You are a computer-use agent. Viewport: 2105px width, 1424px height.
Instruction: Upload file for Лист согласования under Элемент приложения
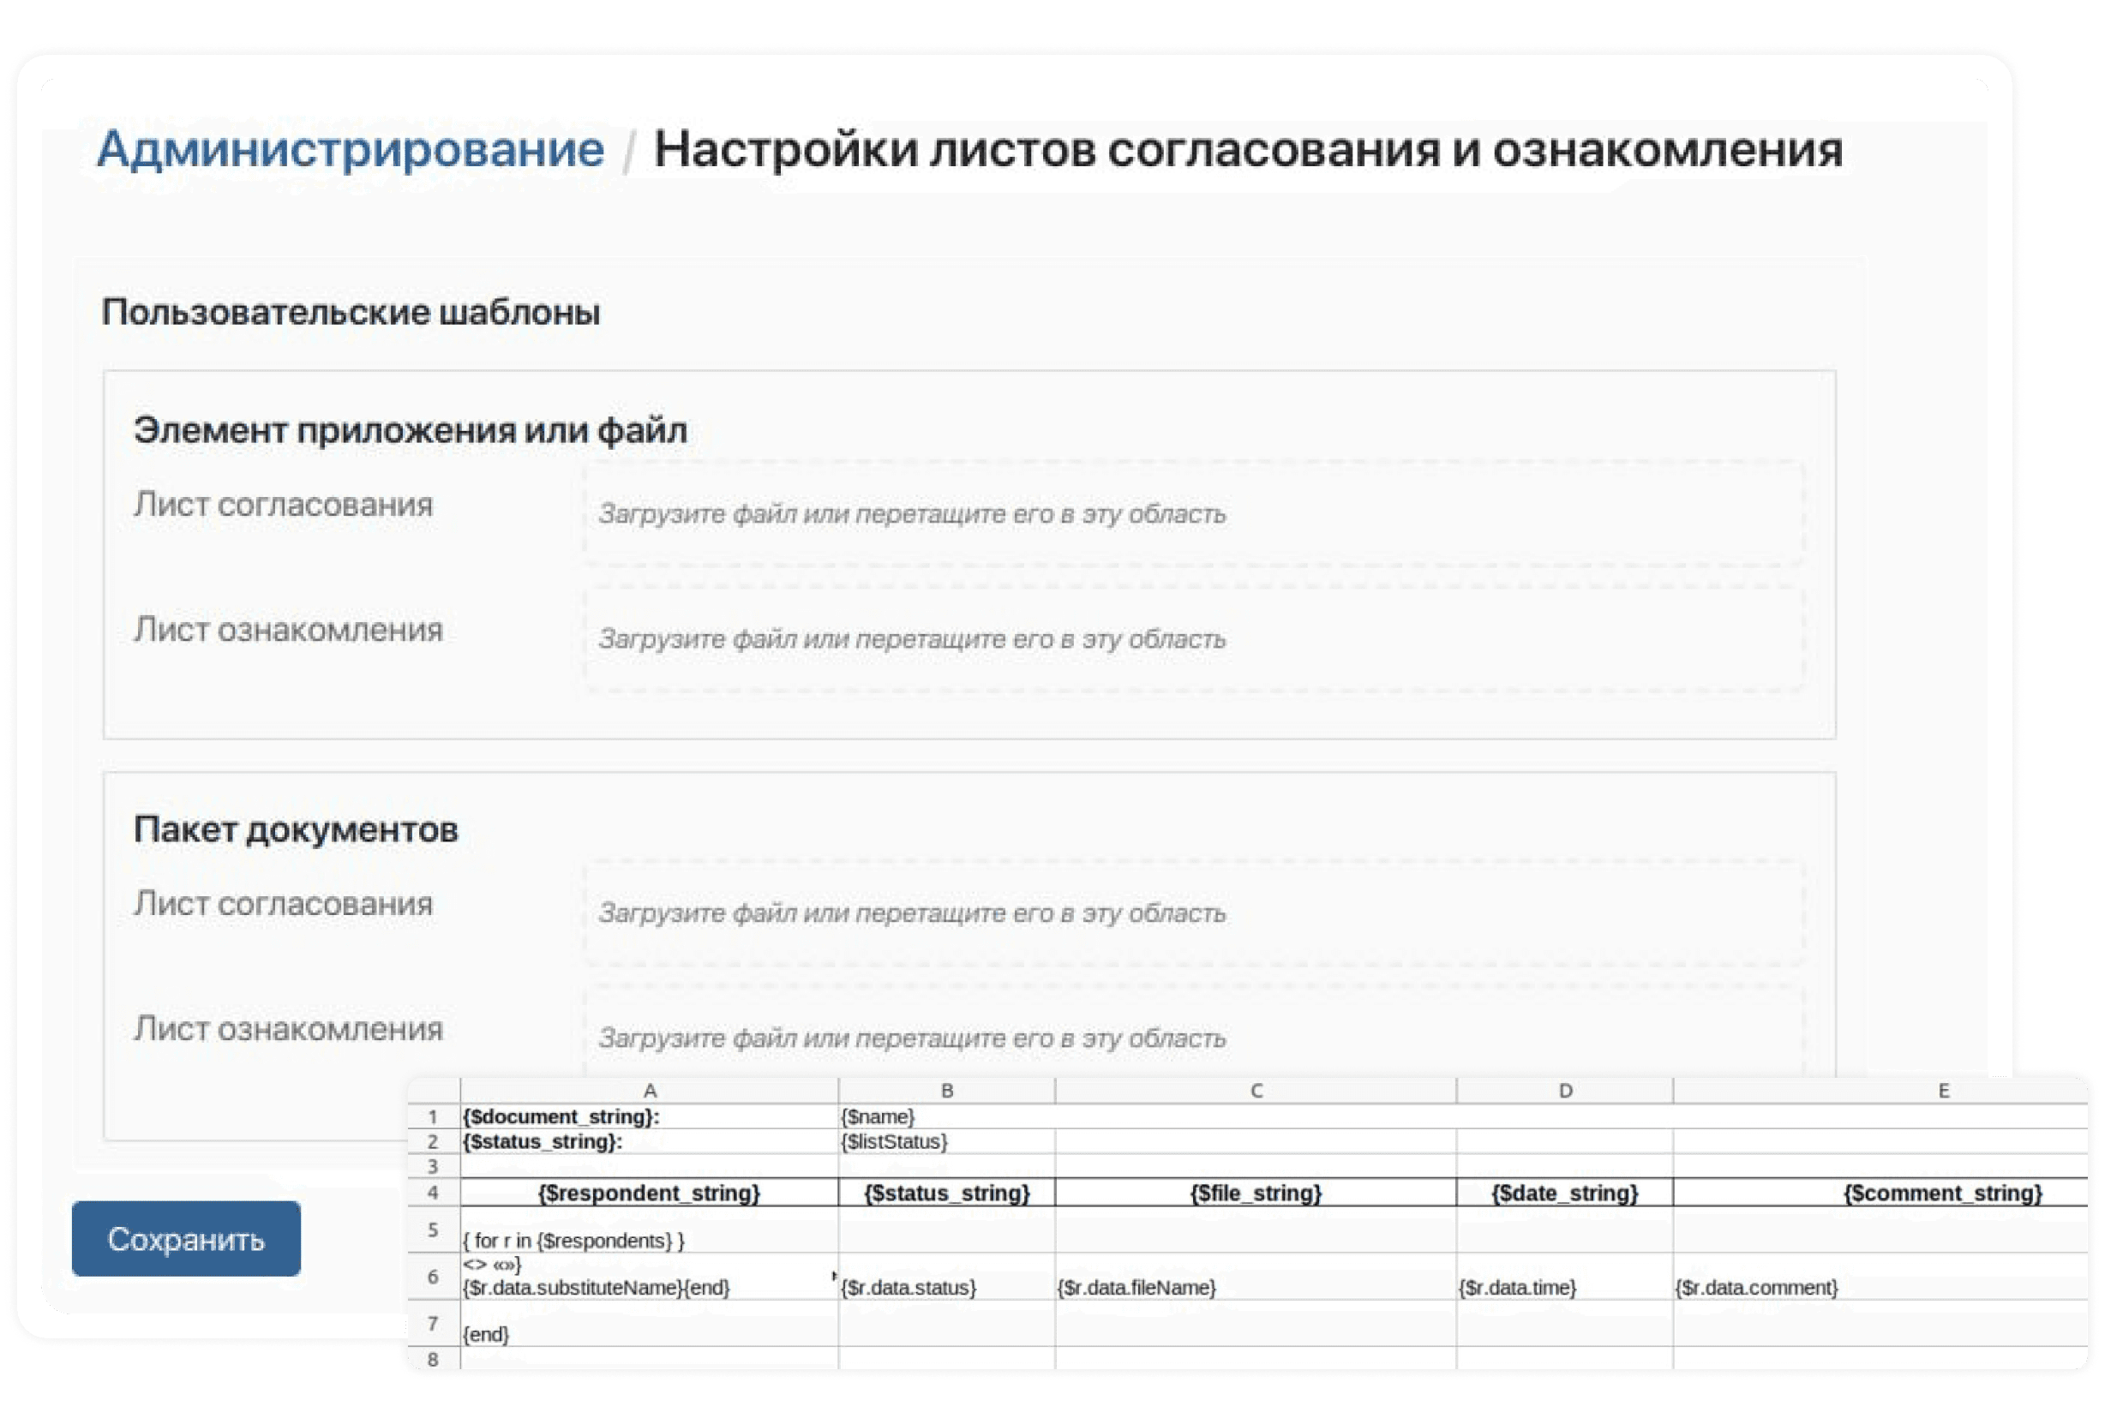click(1194, 513)
